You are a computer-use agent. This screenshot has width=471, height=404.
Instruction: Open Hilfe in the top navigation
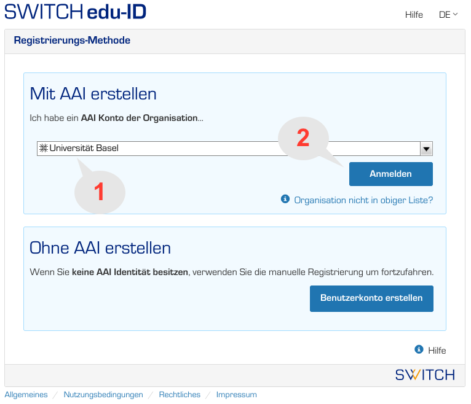pyautogui.click(x=414, y=15)
